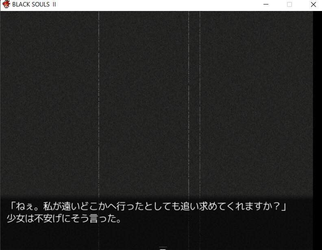Click the disabled maximize window button

(289, 4)
